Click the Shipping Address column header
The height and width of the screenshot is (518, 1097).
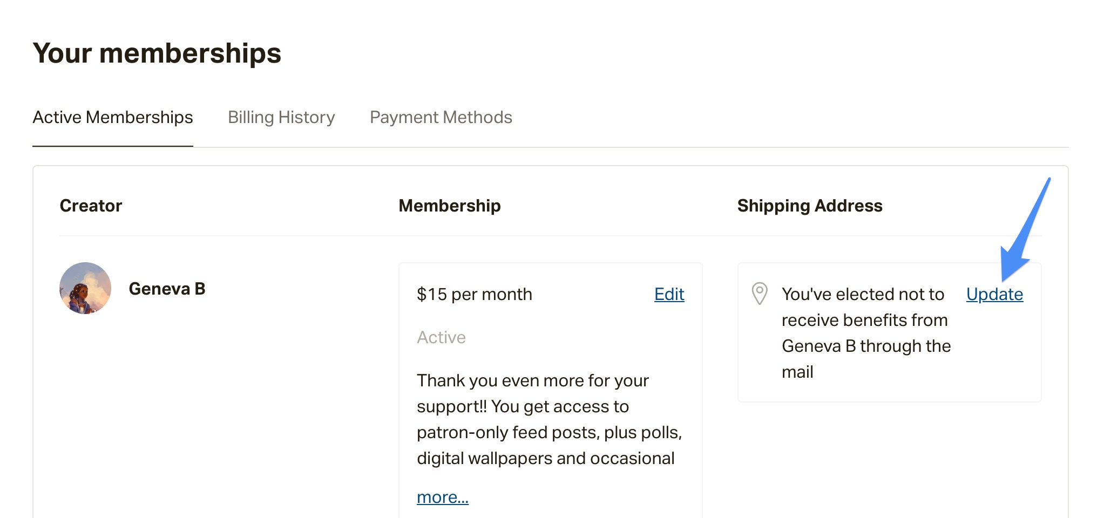810,206
